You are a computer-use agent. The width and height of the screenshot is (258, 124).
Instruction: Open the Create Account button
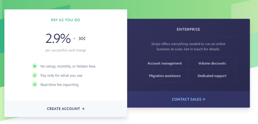[x=66, y=109]
